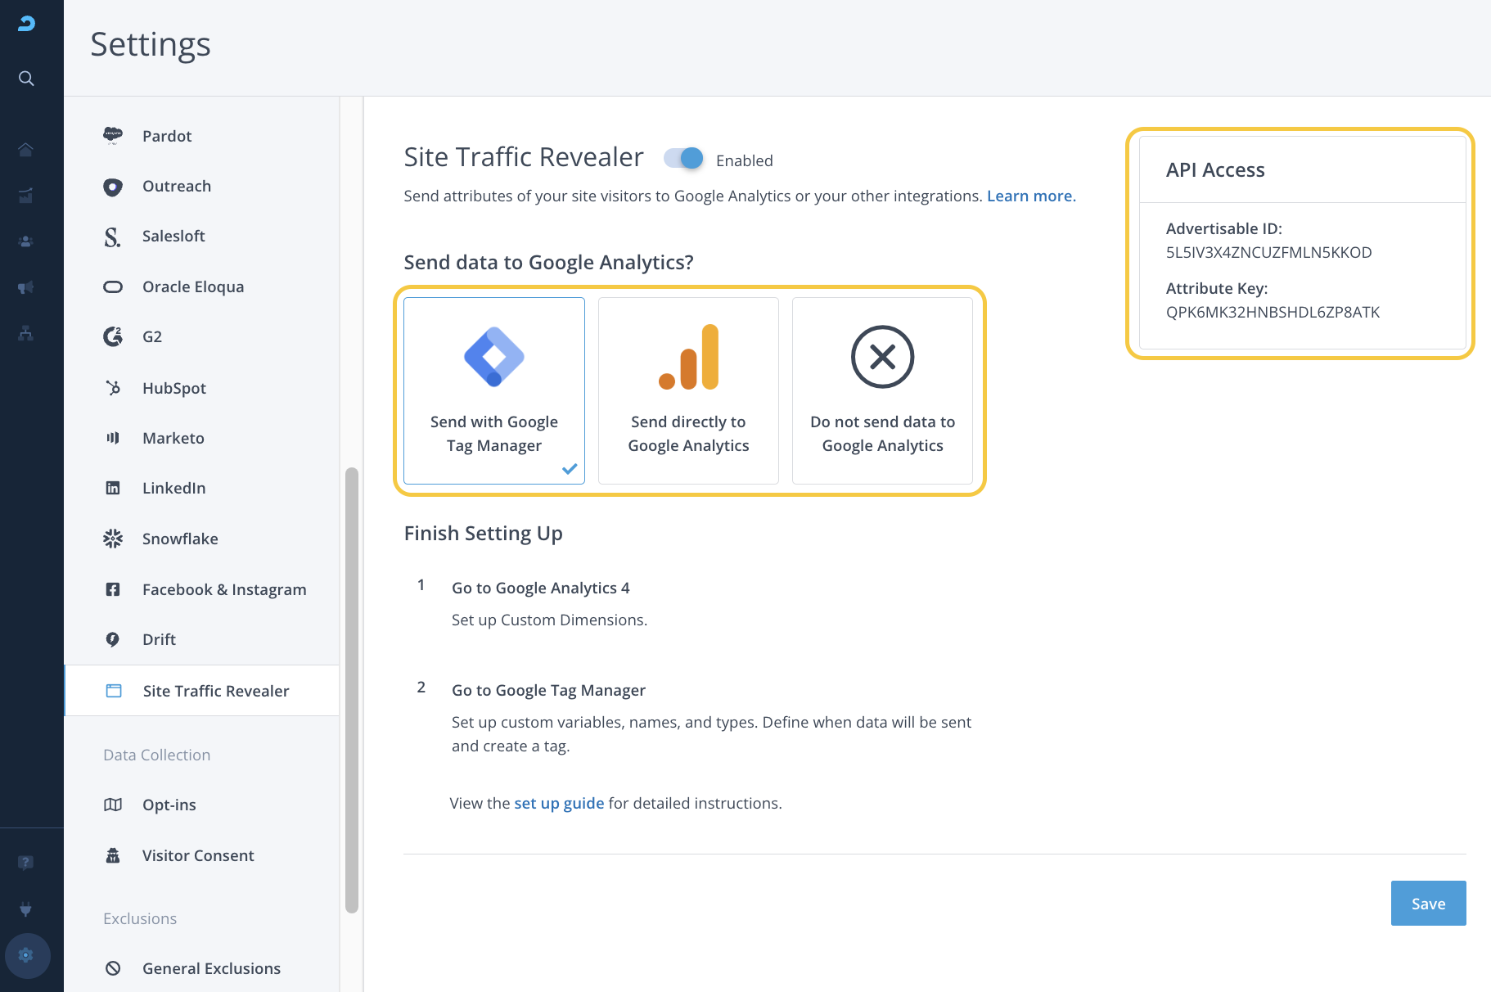Screen dimensions: 1491x992
Task: Open the help question mark icon
Action: click(x=26, y=863)
